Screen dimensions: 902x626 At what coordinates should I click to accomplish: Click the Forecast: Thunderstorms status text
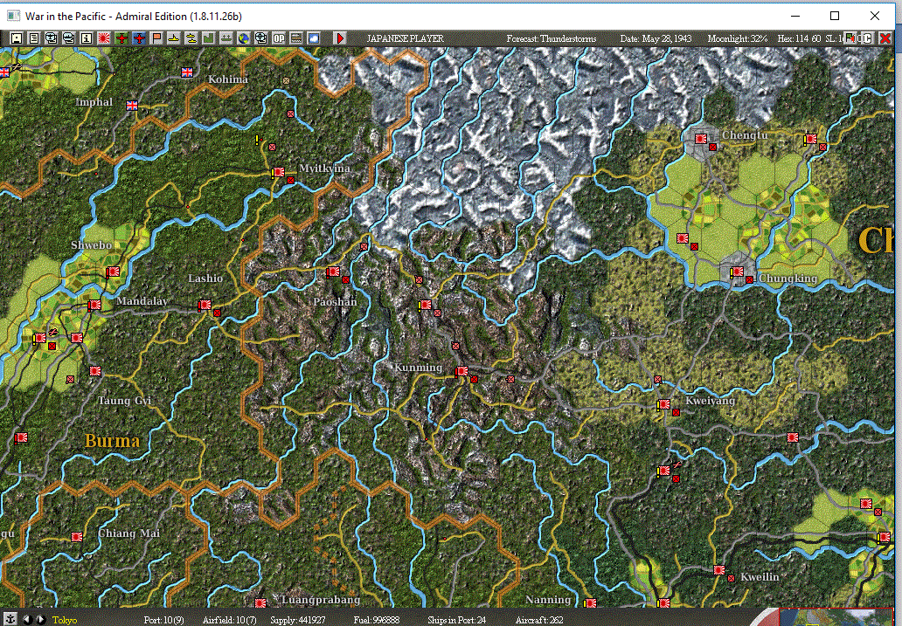point(552,38)
